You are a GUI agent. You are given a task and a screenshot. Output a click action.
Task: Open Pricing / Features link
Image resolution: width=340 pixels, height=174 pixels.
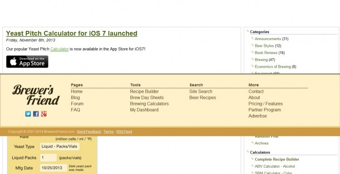(x=266, y=104)
